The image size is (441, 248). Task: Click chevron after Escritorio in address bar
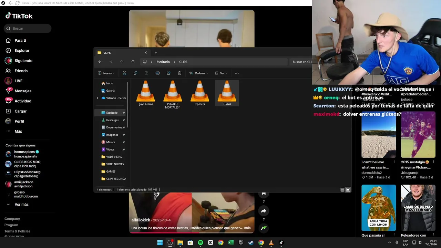pyautogui.click(x=175, y=62)
